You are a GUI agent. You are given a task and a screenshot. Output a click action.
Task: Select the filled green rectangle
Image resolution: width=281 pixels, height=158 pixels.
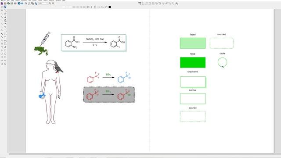coord(193,62)
